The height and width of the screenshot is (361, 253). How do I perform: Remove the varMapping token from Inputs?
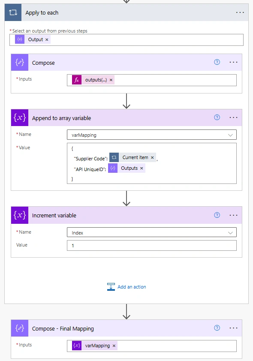click(x=114, y=346)
